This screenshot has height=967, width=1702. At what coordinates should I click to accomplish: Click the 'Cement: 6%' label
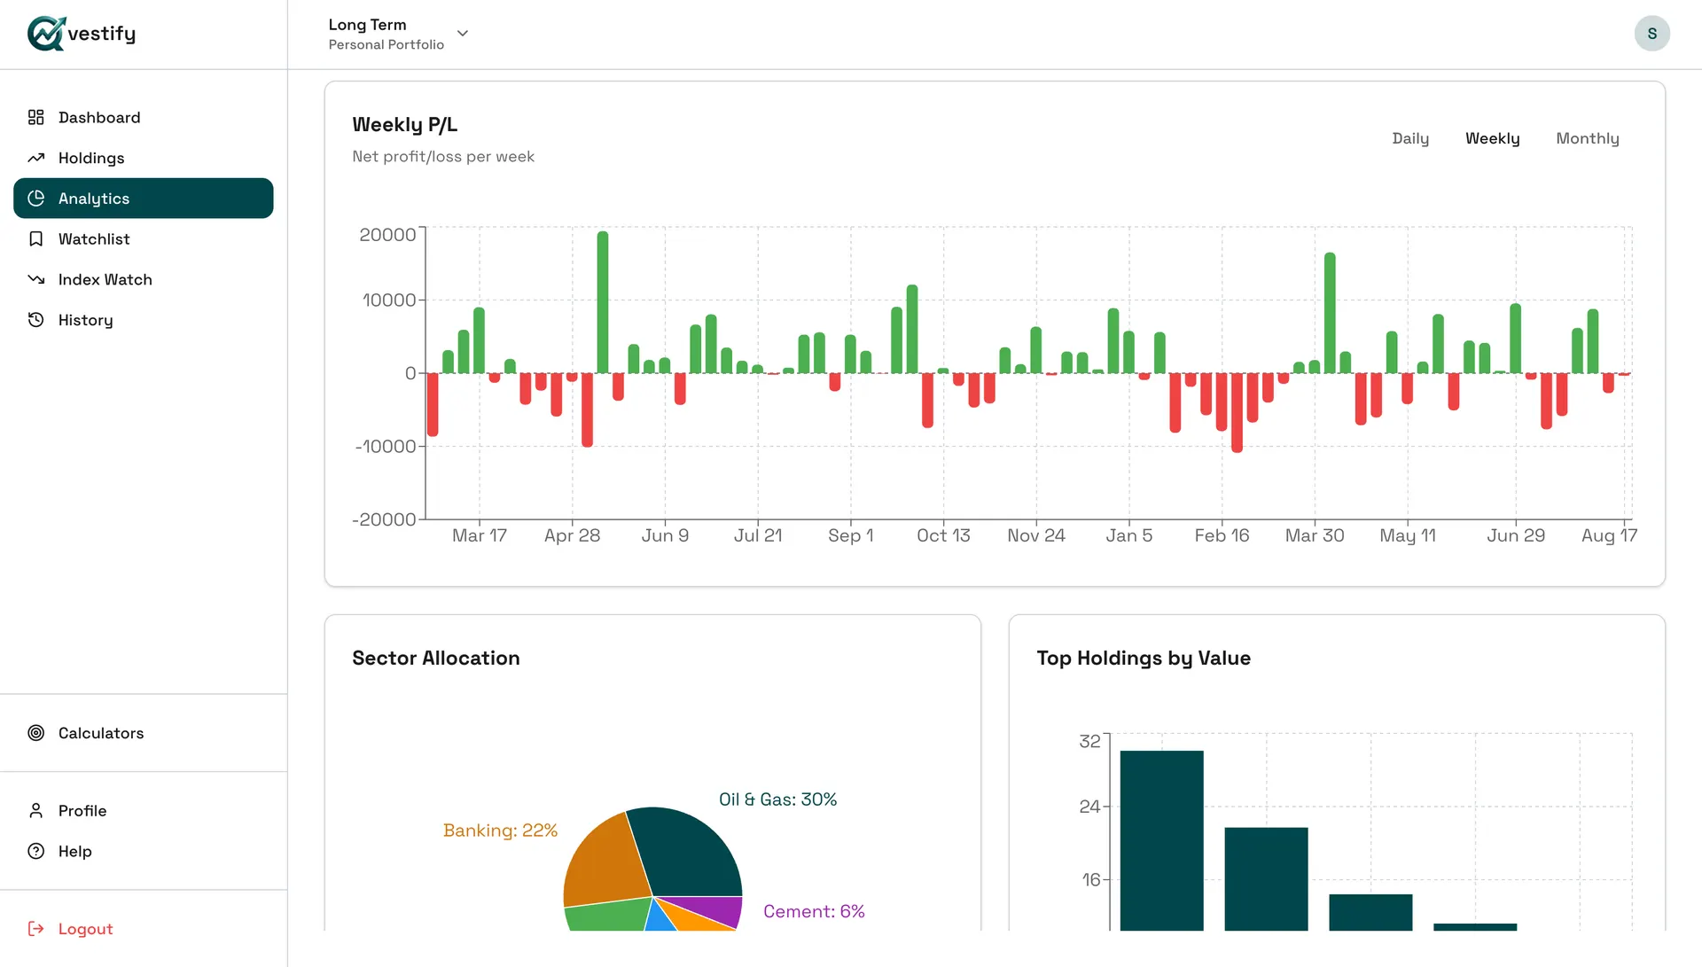[x=814, y=911]
